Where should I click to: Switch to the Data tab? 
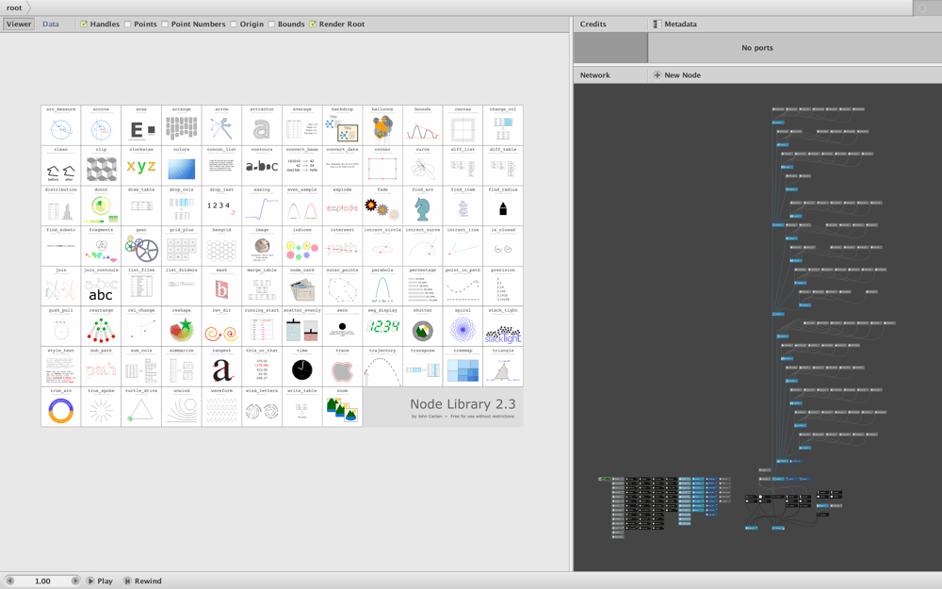(x=51, y=25)
